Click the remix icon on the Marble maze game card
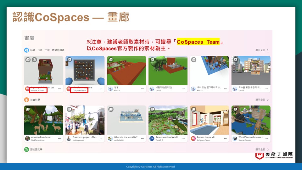 (x=69, y=60)
